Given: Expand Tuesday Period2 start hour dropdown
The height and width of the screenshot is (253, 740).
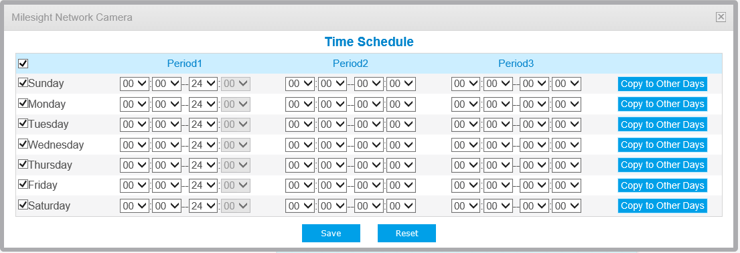Looking at the screenshot, I should [299, 124].
